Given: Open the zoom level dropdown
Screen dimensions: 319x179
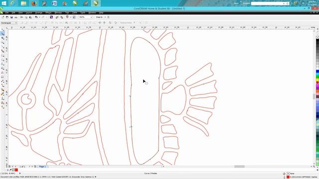Looking at the screenshot, I should [91, 17].
